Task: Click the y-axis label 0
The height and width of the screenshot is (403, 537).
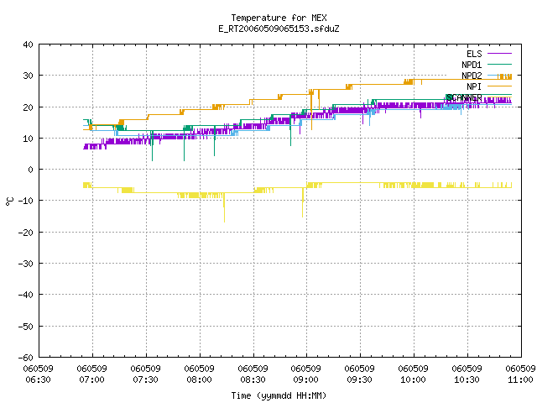Action: pos(31,170)
